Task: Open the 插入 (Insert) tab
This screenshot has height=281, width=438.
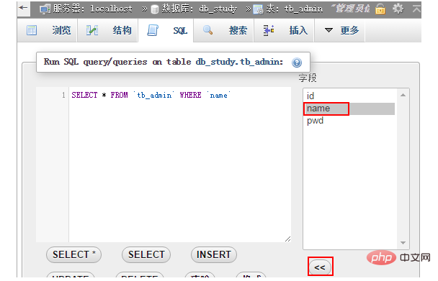Action: [x=284, y=30]
